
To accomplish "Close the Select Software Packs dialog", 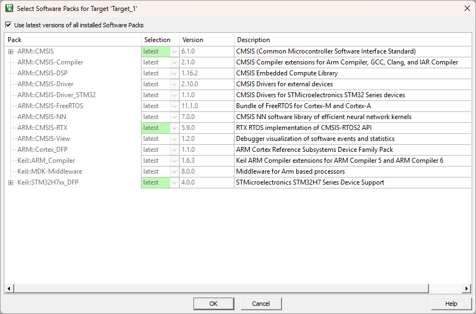I will (x=467, y=9).
